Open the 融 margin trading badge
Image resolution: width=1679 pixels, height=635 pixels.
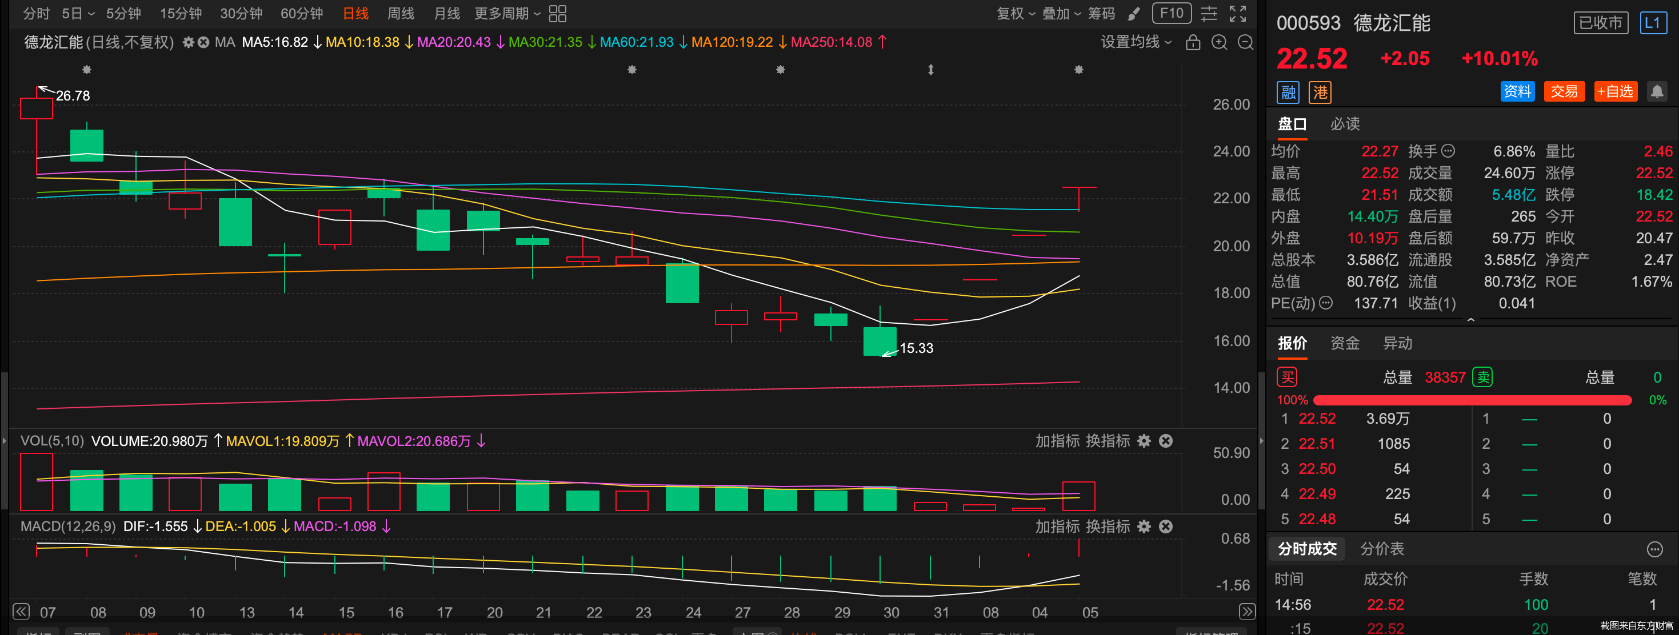click(1288, 92)
